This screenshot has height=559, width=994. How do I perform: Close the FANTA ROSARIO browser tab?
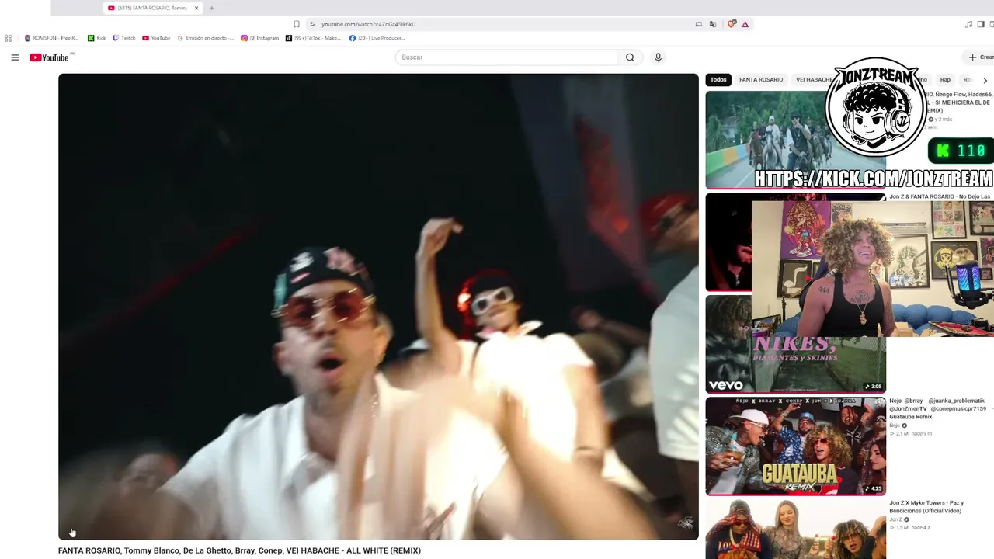196,8
